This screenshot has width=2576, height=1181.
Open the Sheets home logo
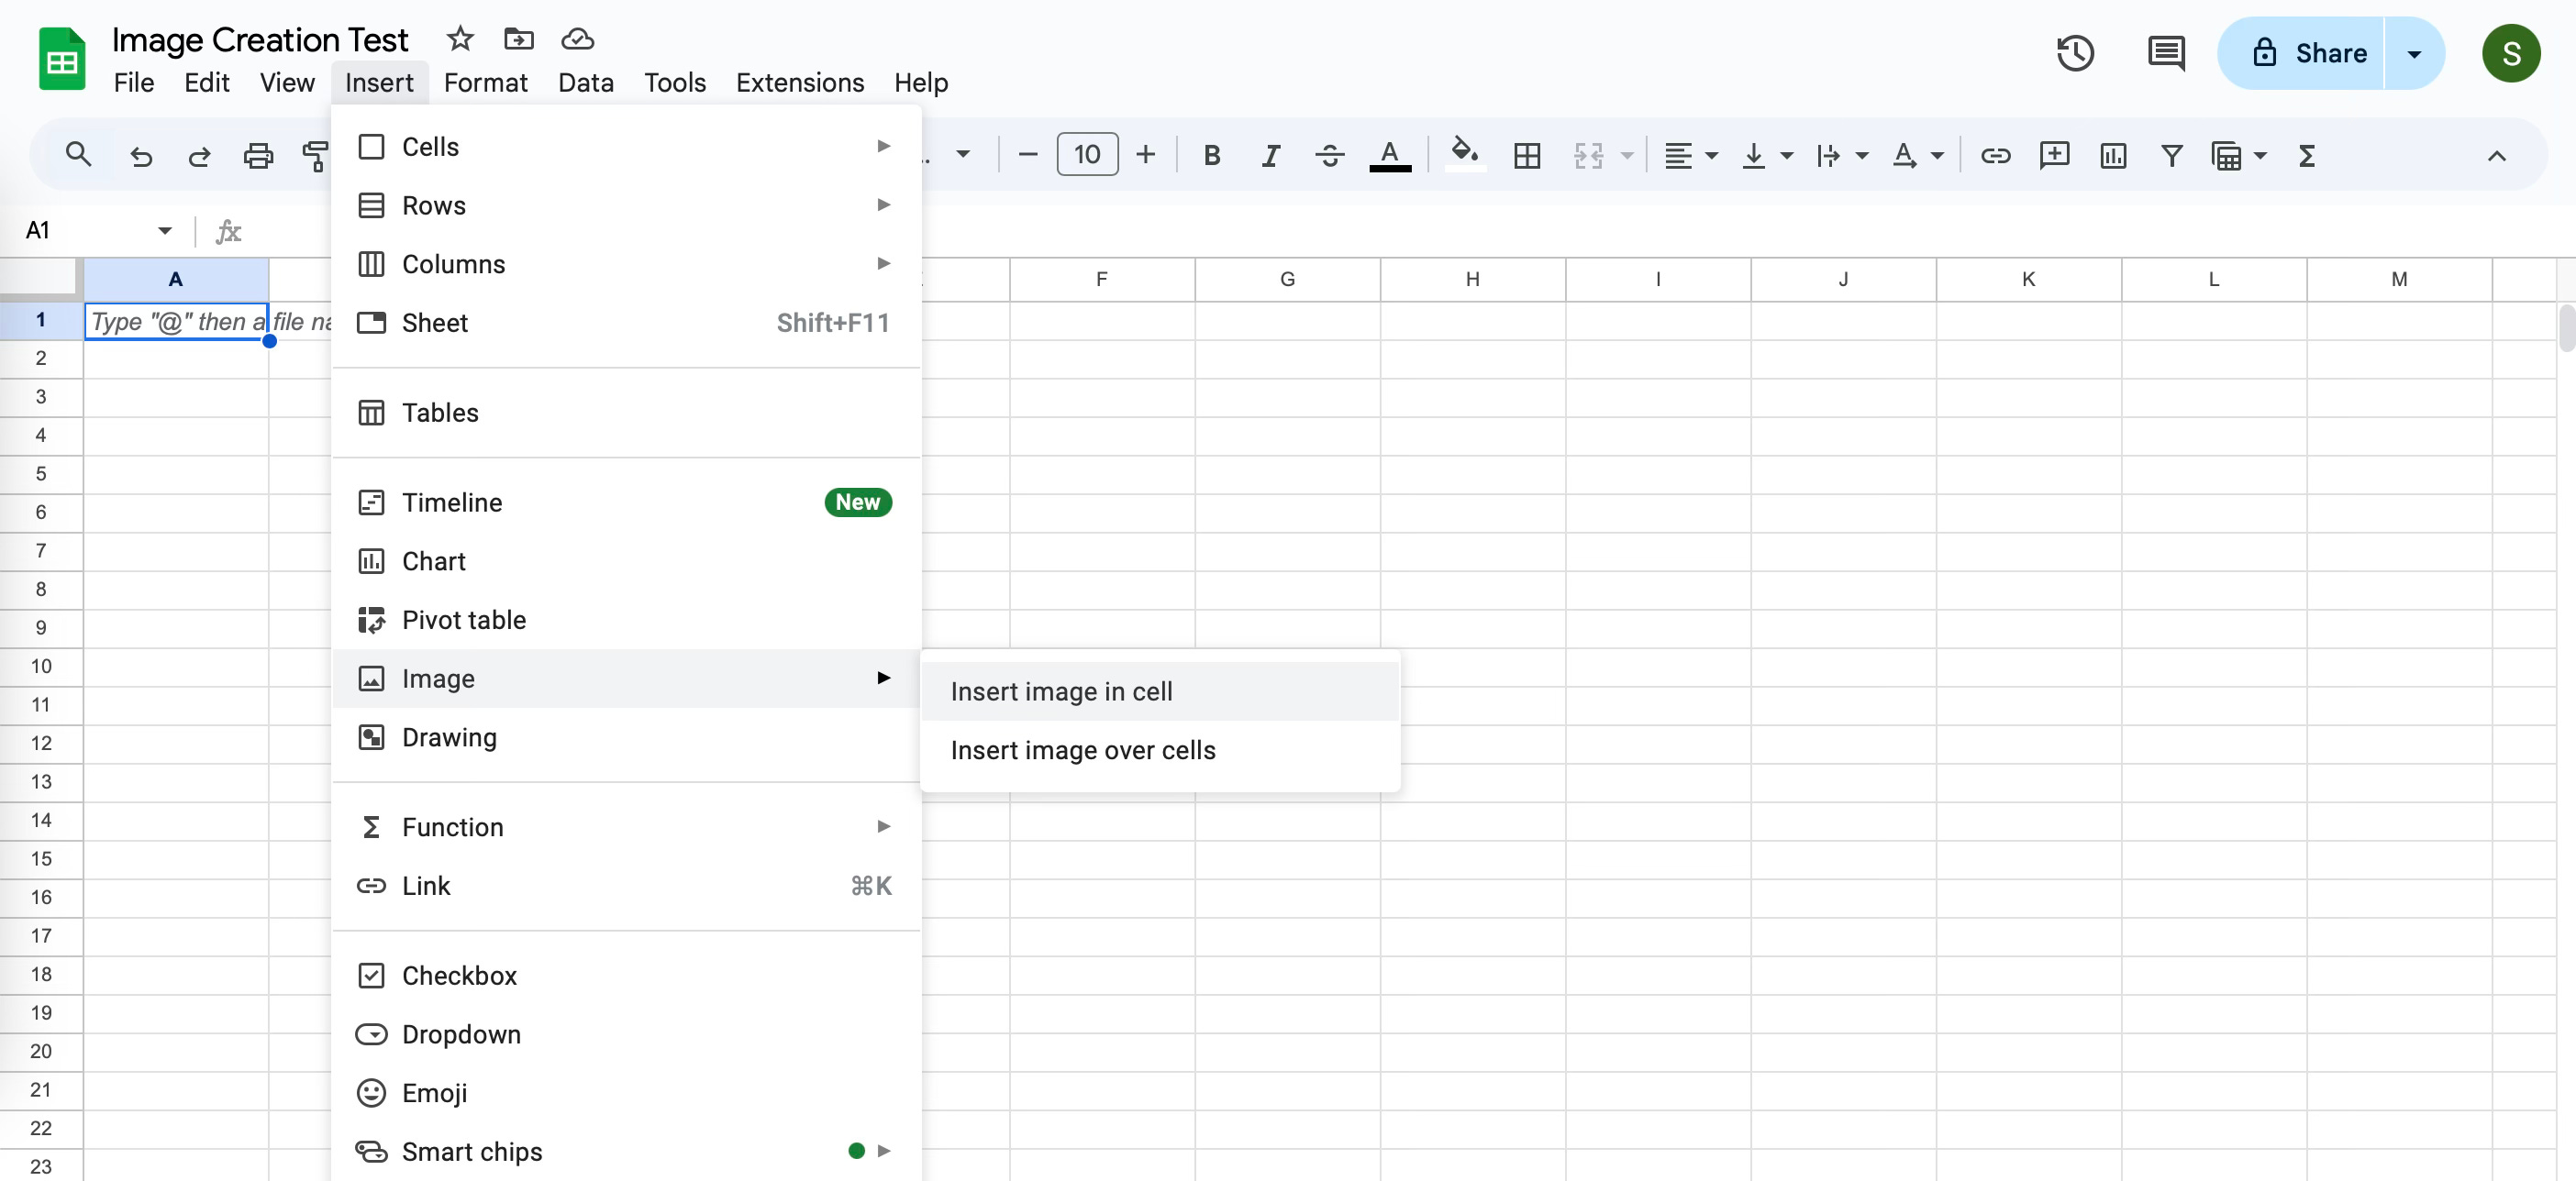tap(62, 59)
